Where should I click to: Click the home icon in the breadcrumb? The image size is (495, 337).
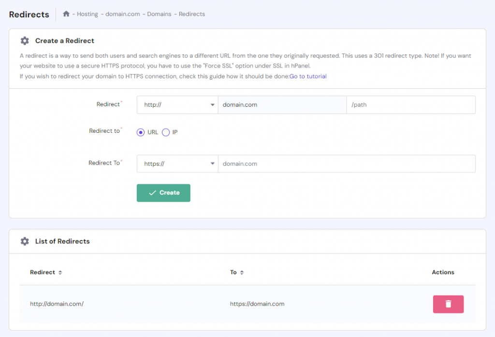[66, 14]
